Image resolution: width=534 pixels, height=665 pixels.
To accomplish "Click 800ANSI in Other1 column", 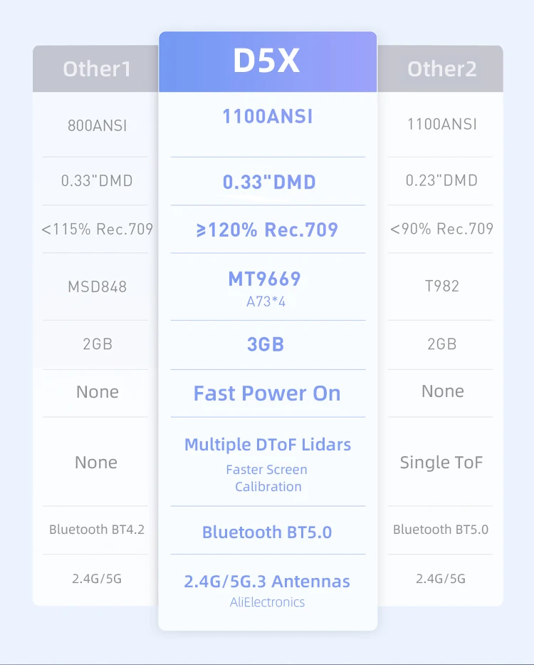I will click(97, 126).
